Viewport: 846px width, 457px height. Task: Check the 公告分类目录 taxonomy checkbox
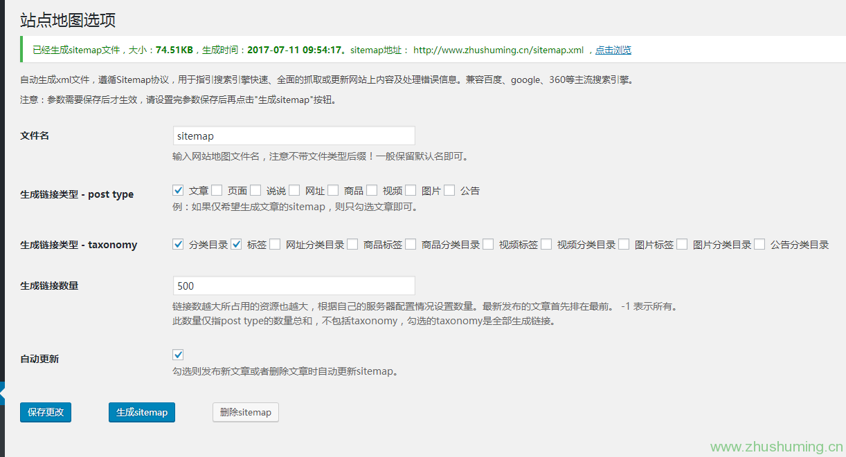(759, 244)
